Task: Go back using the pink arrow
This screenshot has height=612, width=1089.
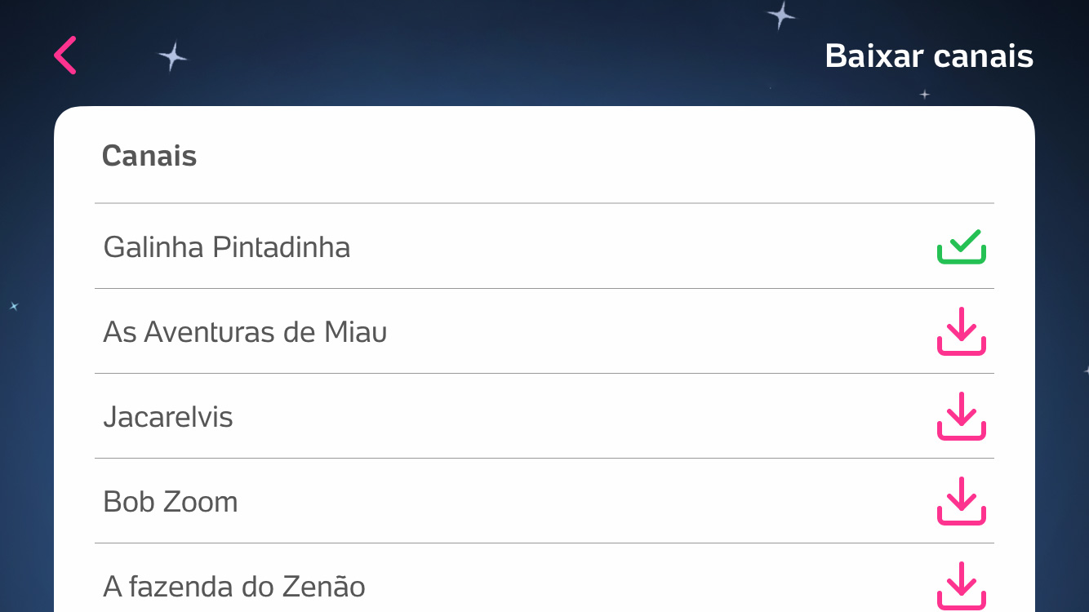Action: 65,55
